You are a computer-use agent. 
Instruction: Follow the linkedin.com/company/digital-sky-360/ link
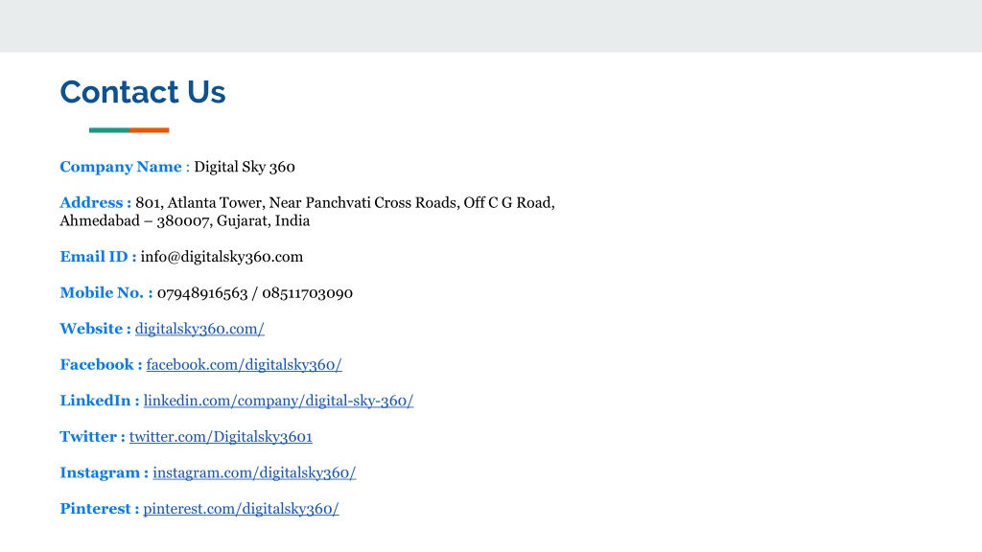pyautogui.click(x=278, y=401)
